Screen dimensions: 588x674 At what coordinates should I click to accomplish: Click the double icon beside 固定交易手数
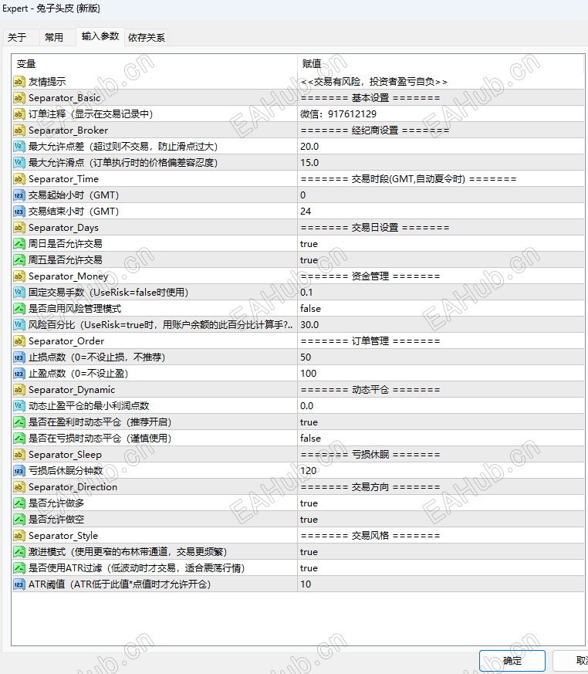coord(19,293)
